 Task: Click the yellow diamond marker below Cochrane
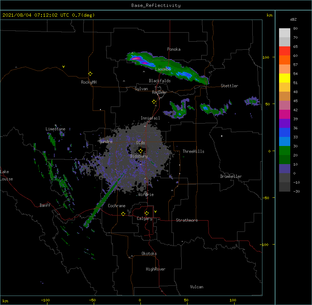click(123, 214)
